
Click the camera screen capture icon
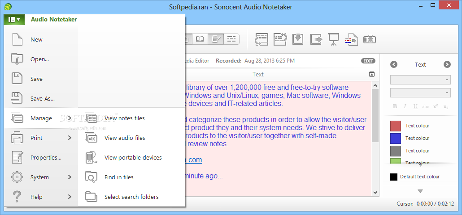370,39
